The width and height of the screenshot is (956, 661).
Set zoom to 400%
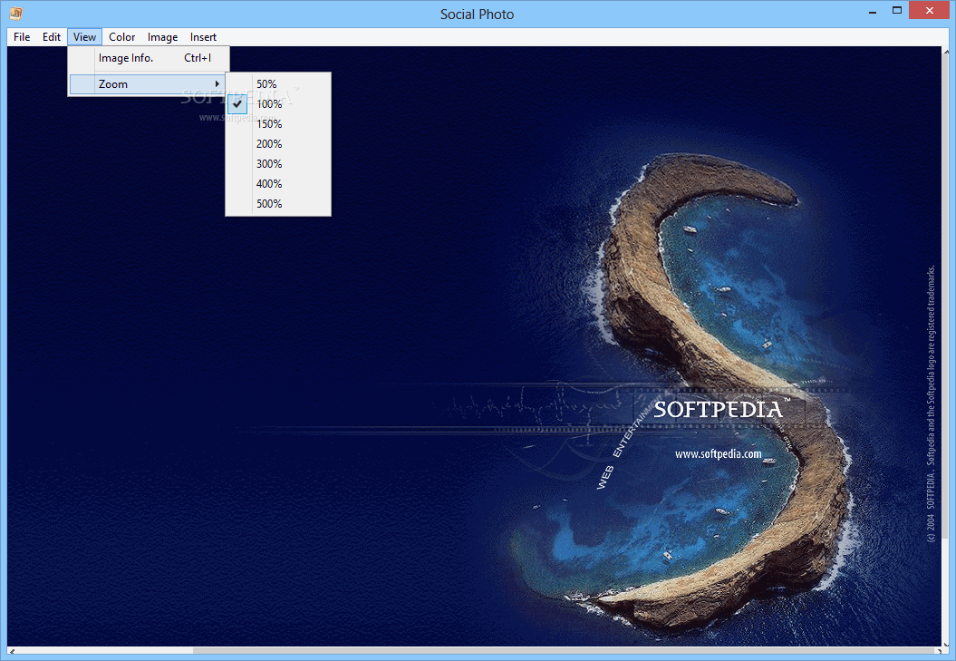(278, 184)
